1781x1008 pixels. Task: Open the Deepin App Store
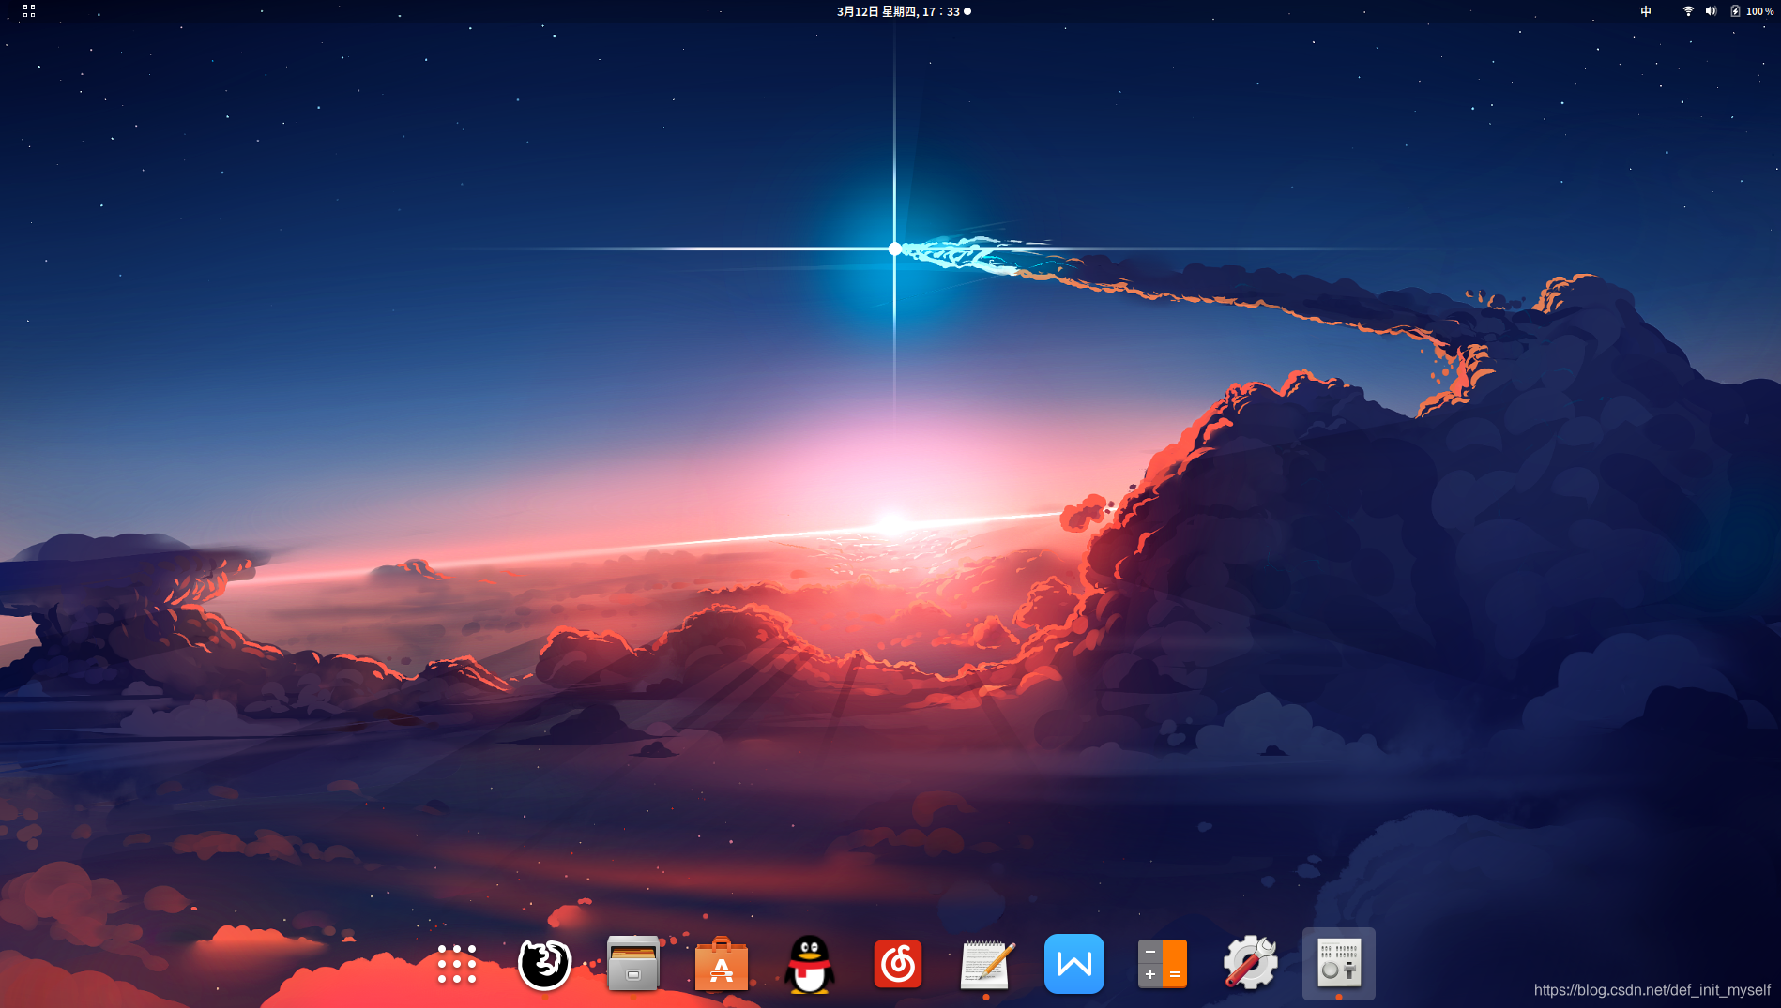(722, 963)
